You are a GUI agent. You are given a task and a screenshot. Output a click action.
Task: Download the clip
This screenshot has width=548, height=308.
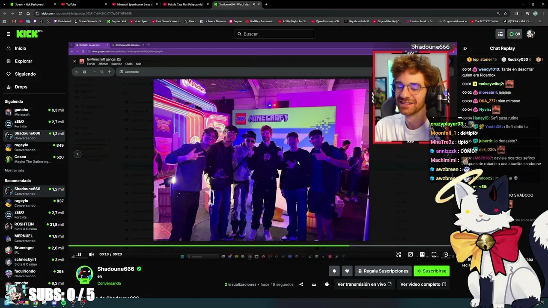tap(314, 284)
